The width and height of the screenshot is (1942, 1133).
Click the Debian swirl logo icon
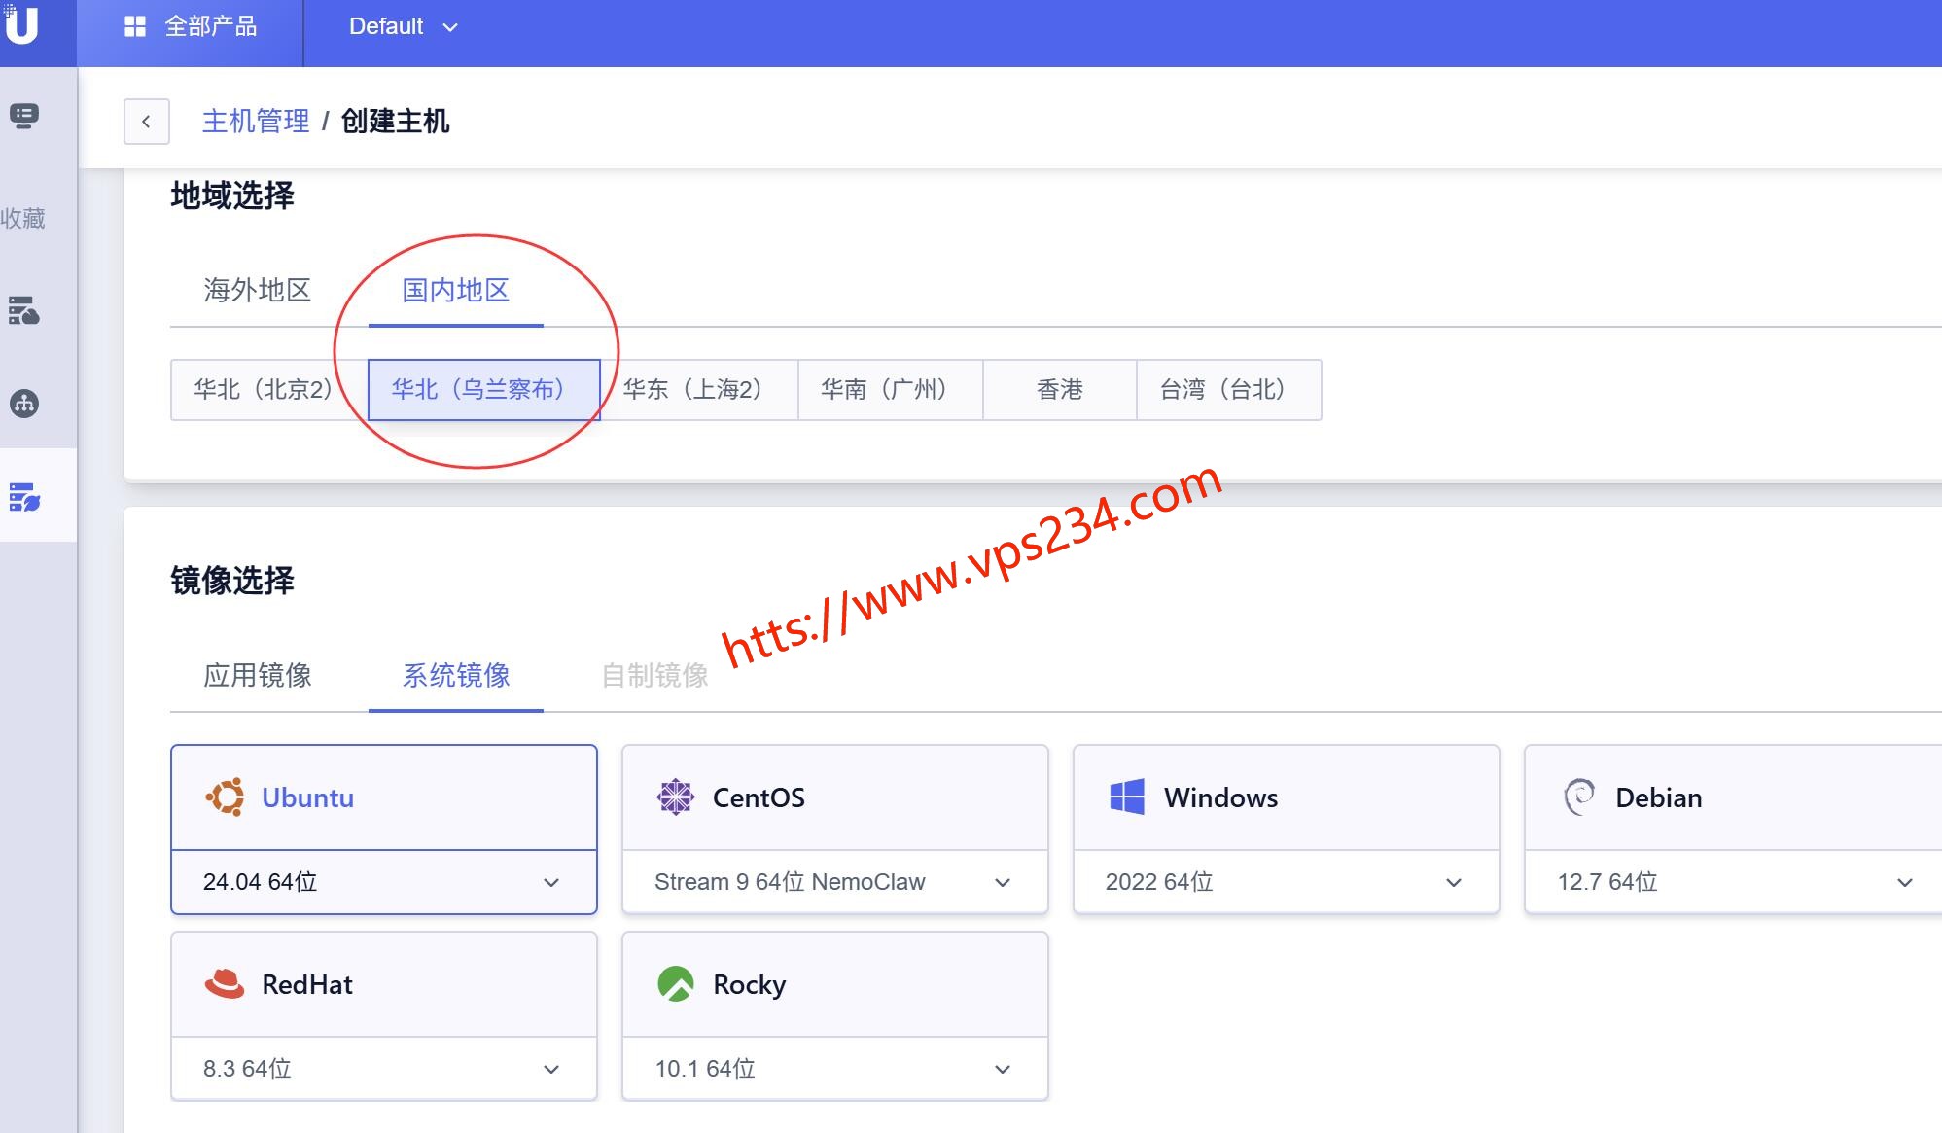tap(1579, 797)
